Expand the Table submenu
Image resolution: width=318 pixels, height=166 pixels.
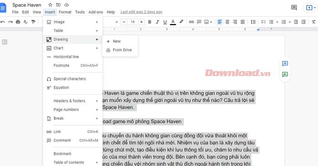73,30
